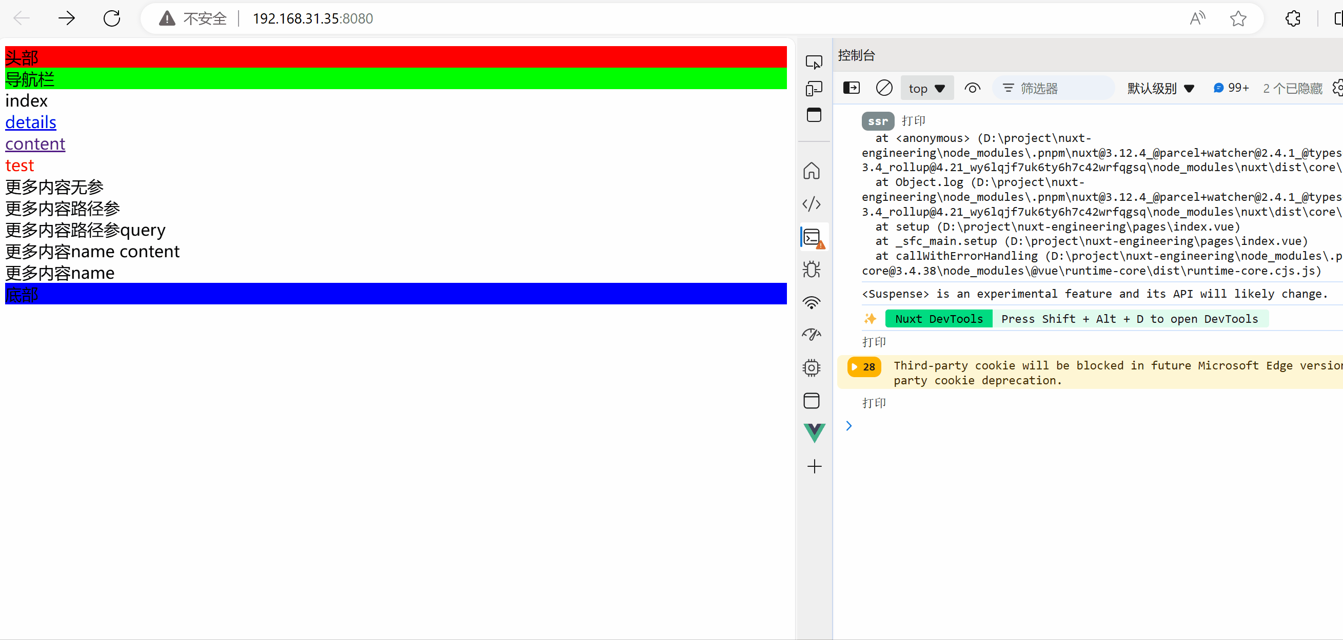Toggle the dock side panel icon
Image resolution: width=1343 pixels, height=640 pixels.
tap(813, 115)
